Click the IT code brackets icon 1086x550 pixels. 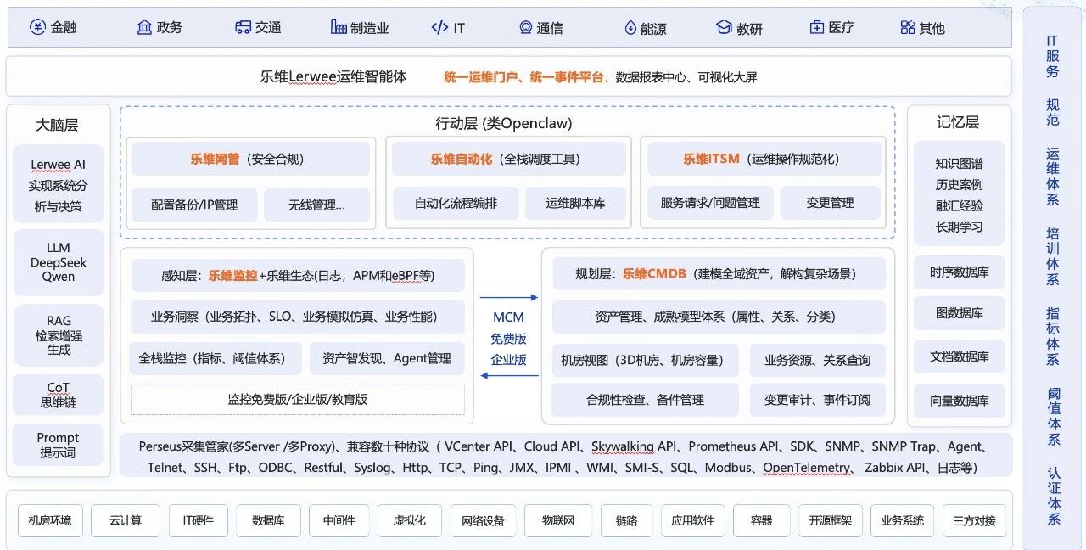coord(439,27)
